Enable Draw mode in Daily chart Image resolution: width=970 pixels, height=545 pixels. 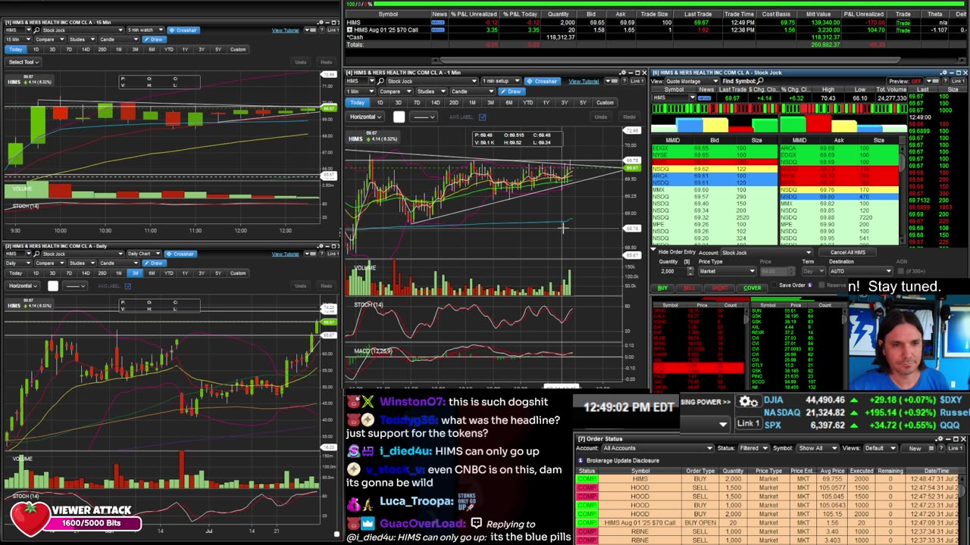click(154, 263)
